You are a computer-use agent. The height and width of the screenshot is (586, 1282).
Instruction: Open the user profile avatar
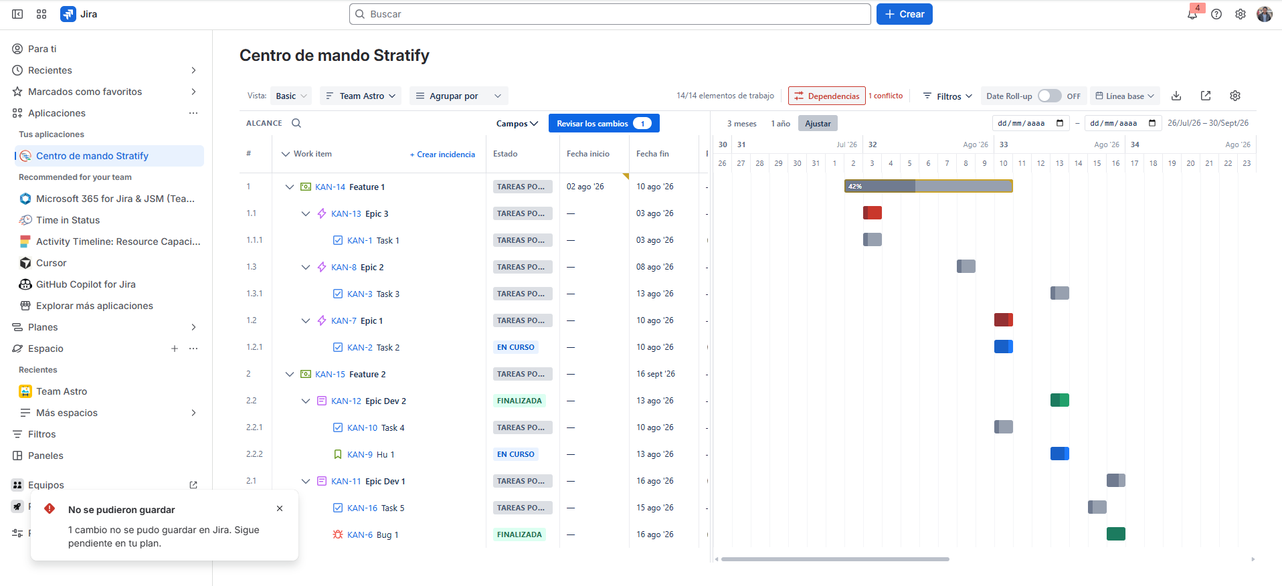[1265, 14]
